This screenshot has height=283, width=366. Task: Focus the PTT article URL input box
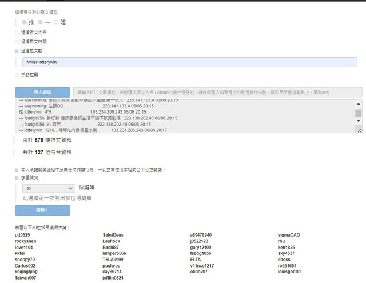(217, 93)
